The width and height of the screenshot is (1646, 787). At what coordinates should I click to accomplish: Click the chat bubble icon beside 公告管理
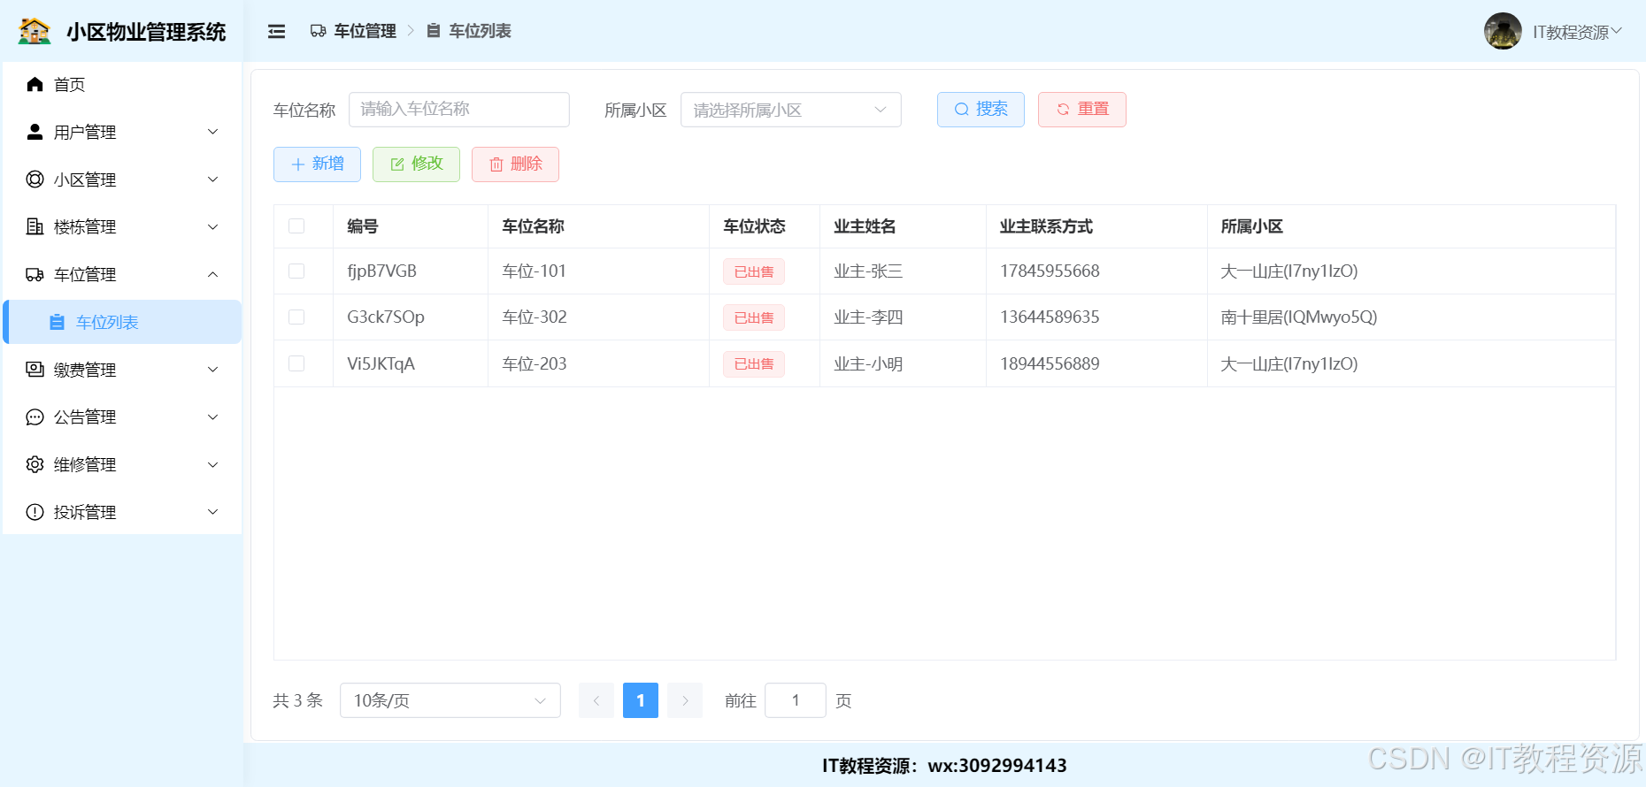35,417
